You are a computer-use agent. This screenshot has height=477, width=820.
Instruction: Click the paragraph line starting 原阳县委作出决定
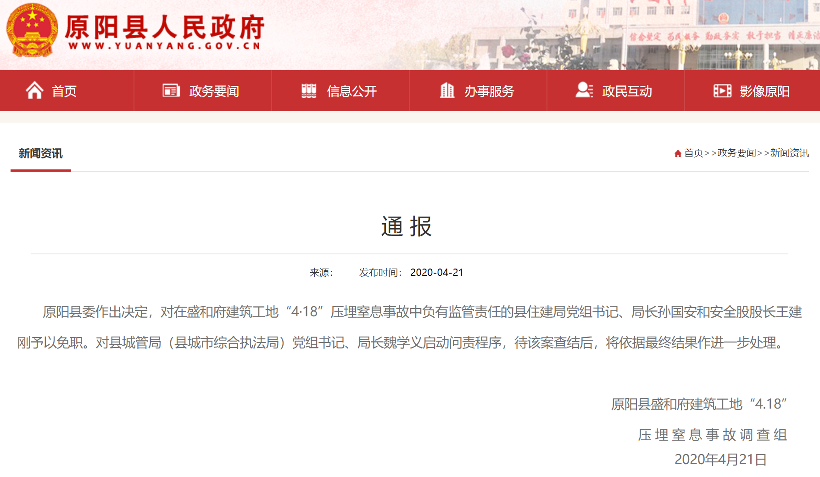point(422,312)
